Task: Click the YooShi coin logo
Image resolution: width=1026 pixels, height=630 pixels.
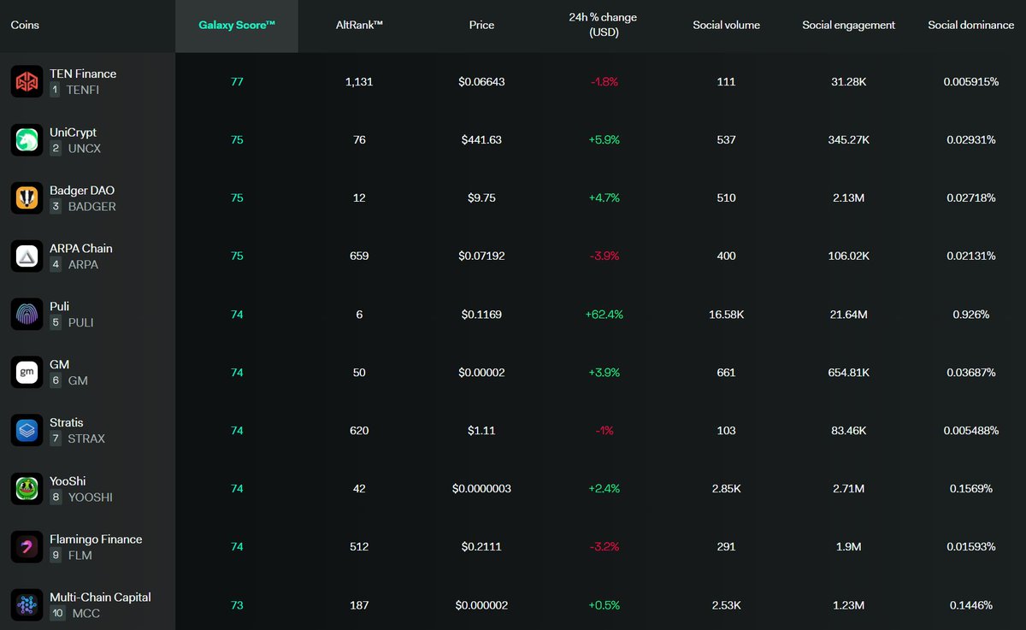Action: pyautogui.click(x=27, y=489)
